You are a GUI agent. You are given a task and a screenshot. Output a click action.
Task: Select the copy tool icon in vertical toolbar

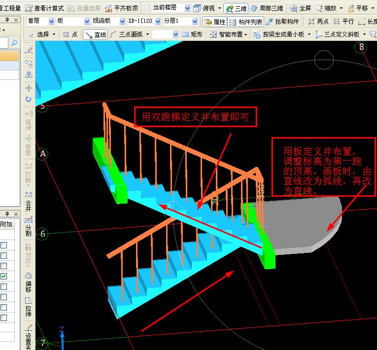29,63
